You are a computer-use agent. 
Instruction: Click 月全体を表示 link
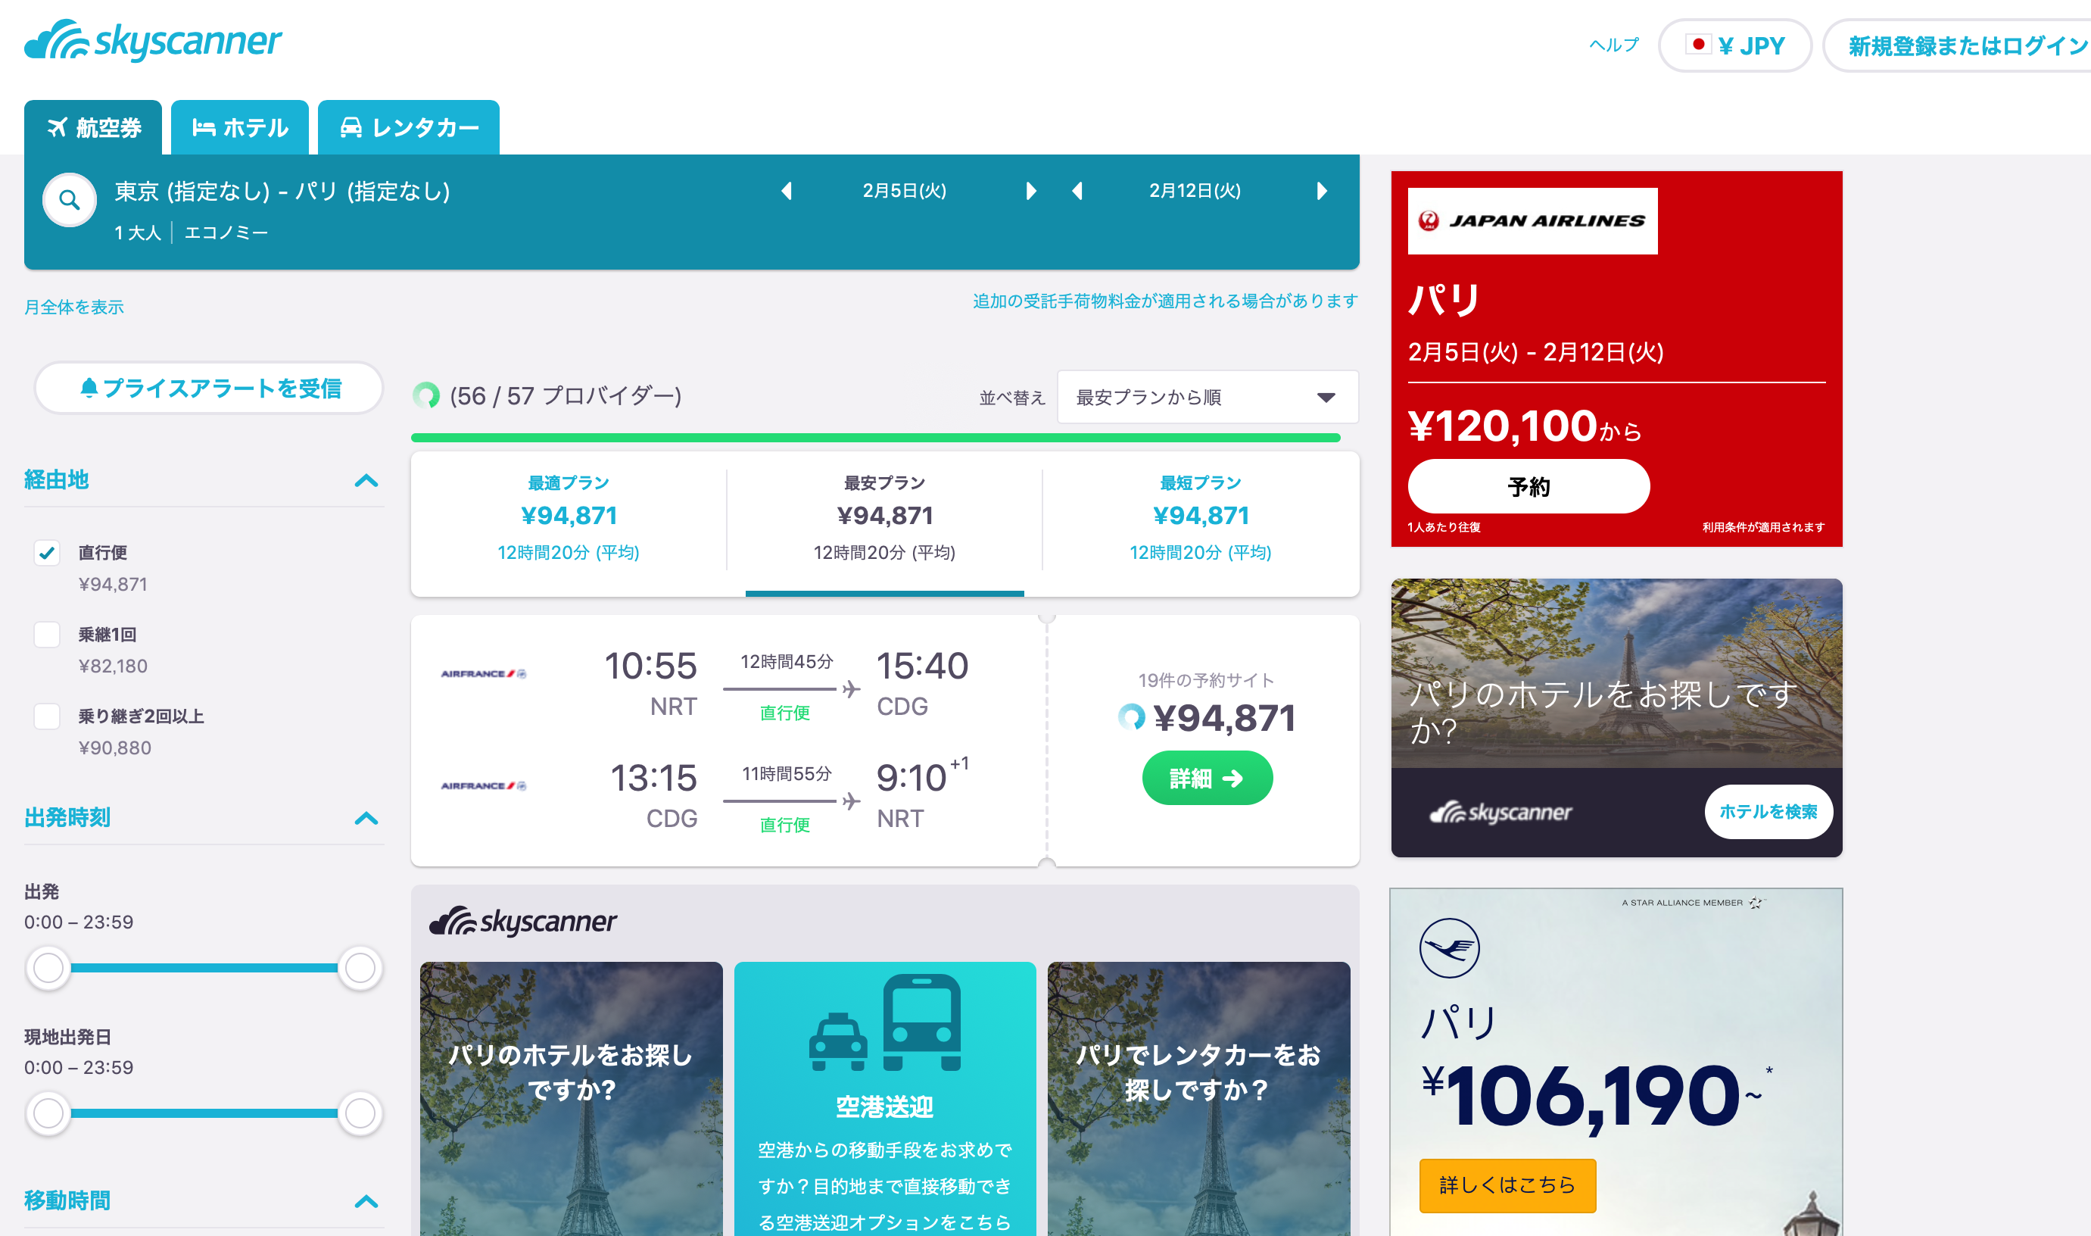pos(74,307)
